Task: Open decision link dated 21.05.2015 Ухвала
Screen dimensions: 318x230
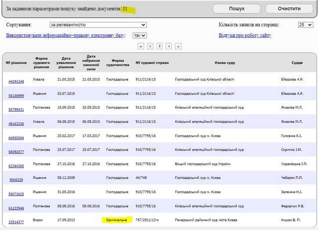Action: tap(16, 81)
